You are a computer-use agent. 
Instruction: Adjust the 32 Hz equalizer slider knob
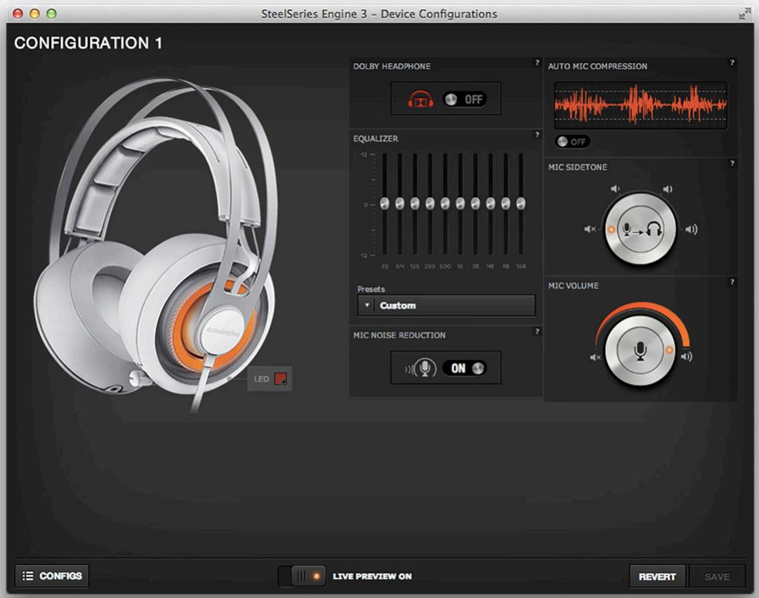(384, 203)
